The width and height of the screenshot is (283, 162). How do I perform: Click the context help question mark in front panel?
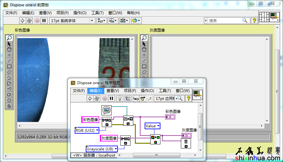[254, 20]
